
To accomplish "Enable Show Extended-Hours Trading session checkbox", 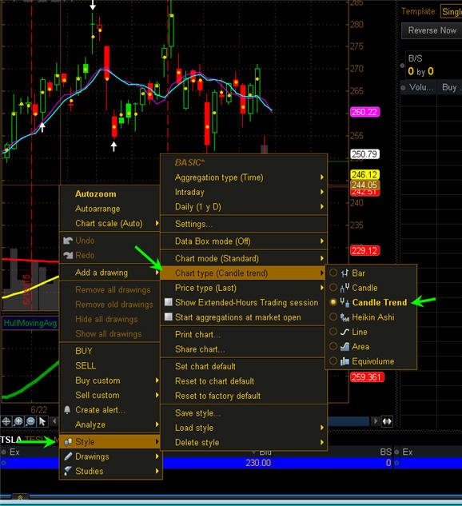I will coord(168,302).
